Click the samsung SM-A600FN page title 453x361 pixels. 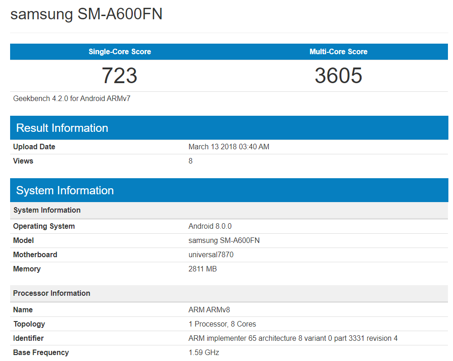pos(86,14)
